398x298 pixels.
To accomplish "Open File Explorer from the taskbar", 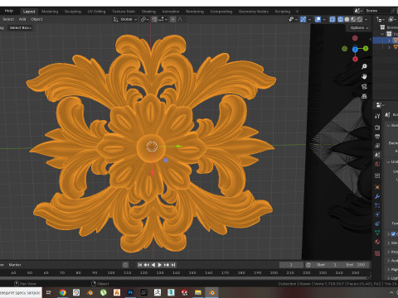I will [x=198, y=292].
